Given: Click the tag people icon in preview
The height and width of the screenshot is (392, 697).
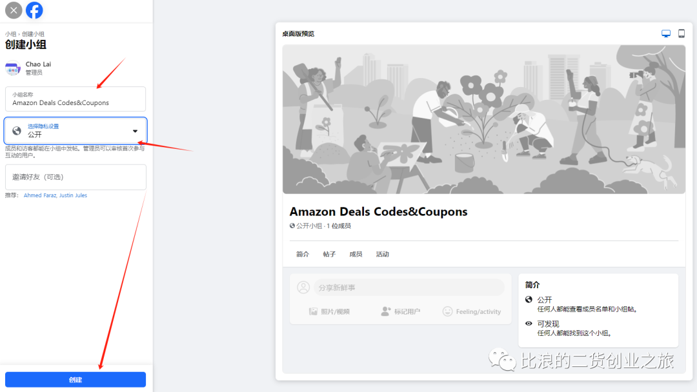Looking at the screenshot, I should (x=386, y=311).
